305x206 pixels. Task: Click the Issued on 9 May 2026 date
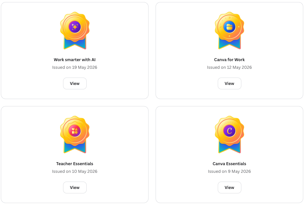(x=229, y=171)
